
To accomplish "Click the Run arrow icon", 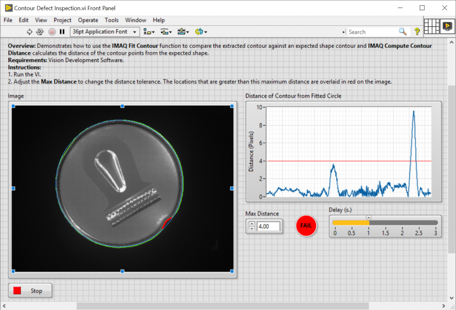I will coord(30,32).
